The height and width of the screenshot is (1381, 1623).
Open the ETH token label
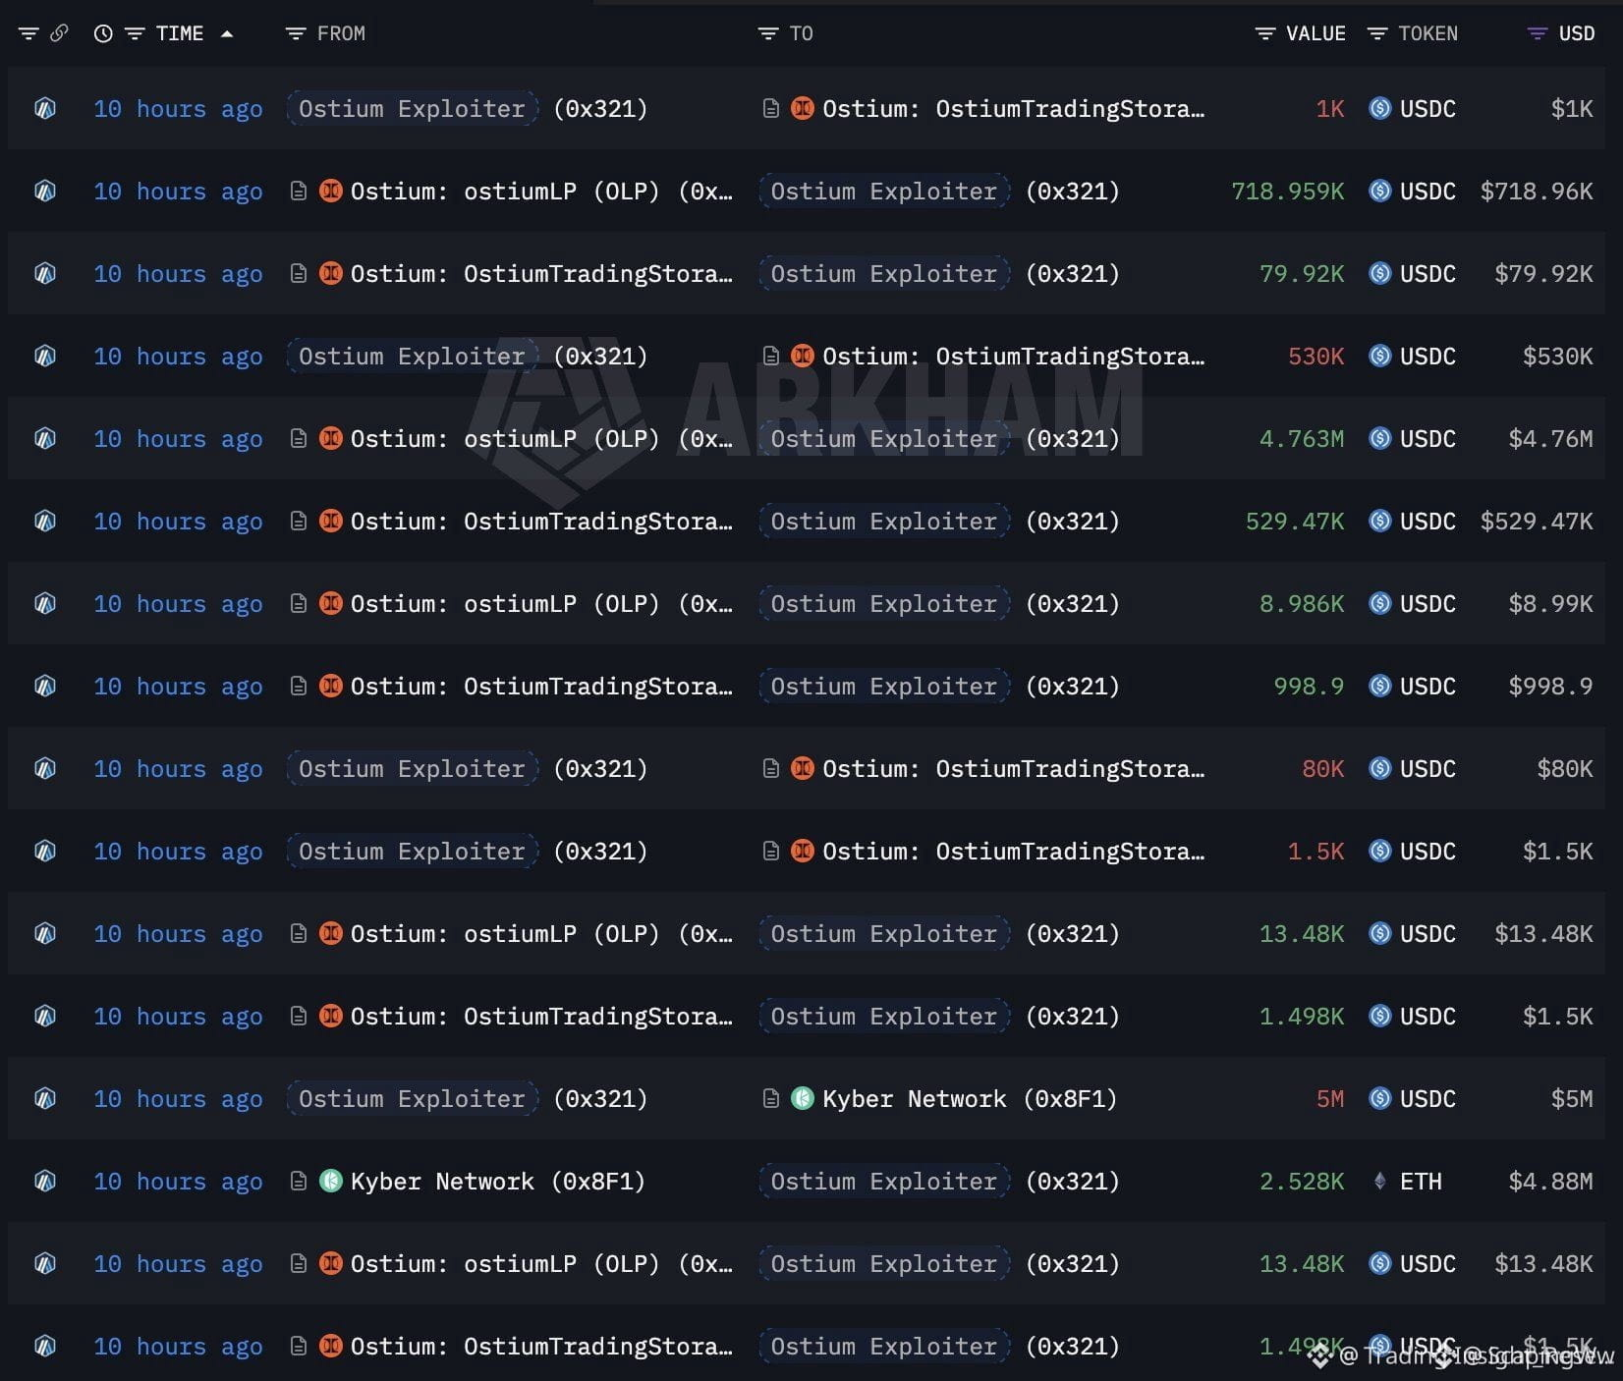(1421, 1181)
